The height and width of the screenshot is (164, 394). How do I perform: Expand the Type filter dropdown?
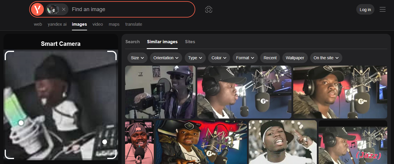(x=195, y=58)
